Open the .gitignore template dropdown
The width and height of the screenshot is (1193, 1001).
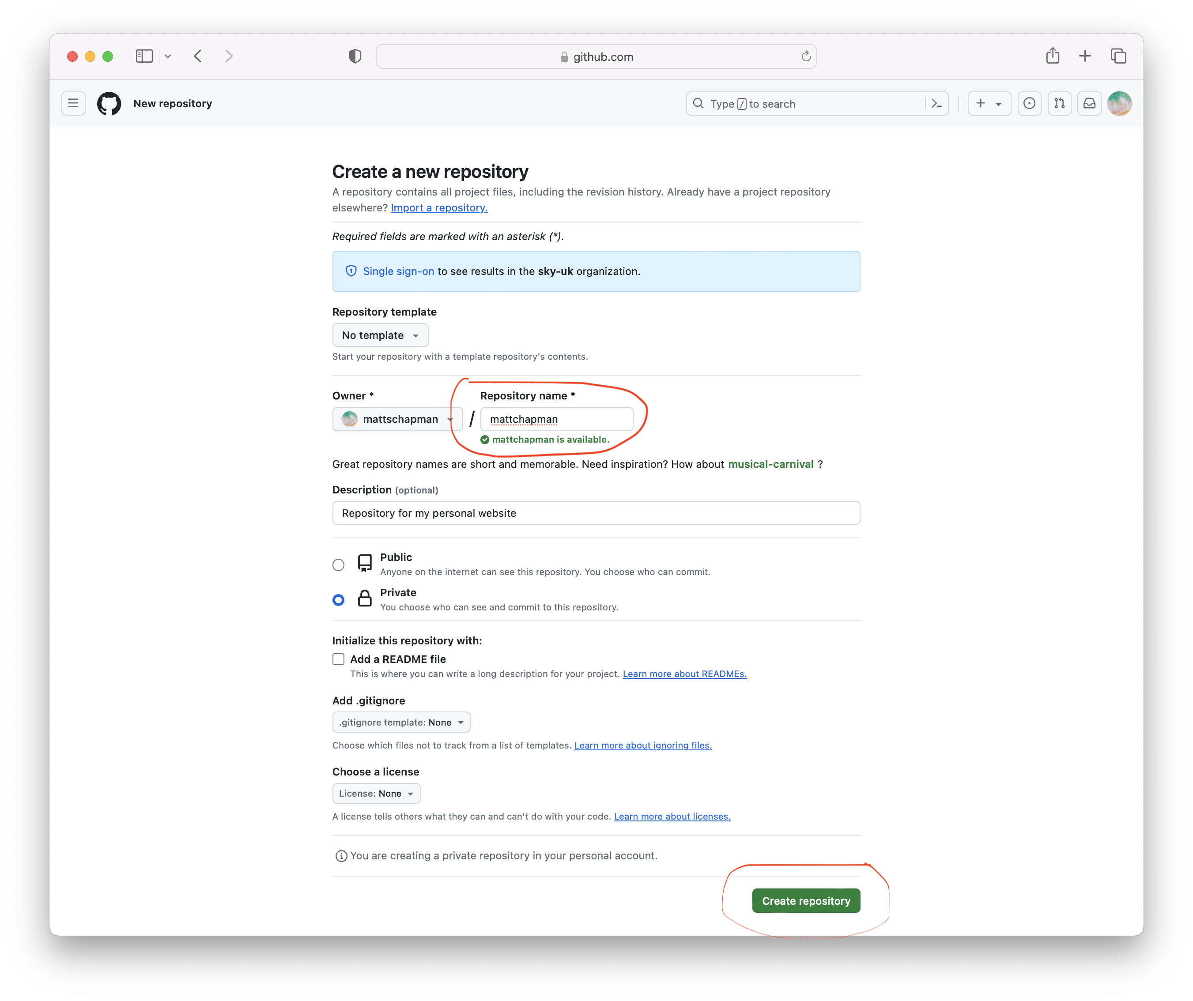pyautogui.click(x=401, y=722)
